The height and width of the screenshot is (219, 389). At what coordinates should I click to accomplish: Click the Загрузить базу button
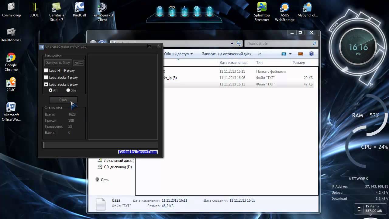click(58, 63)
